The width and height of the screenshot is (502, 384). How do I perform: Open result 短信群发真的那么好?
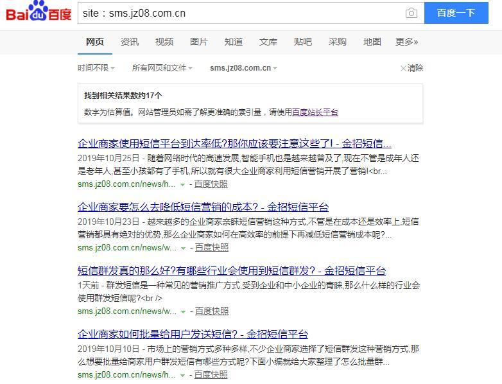point(232,270)
